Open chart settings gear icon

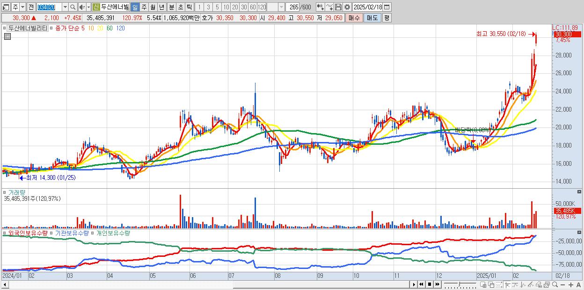[347, 7]
